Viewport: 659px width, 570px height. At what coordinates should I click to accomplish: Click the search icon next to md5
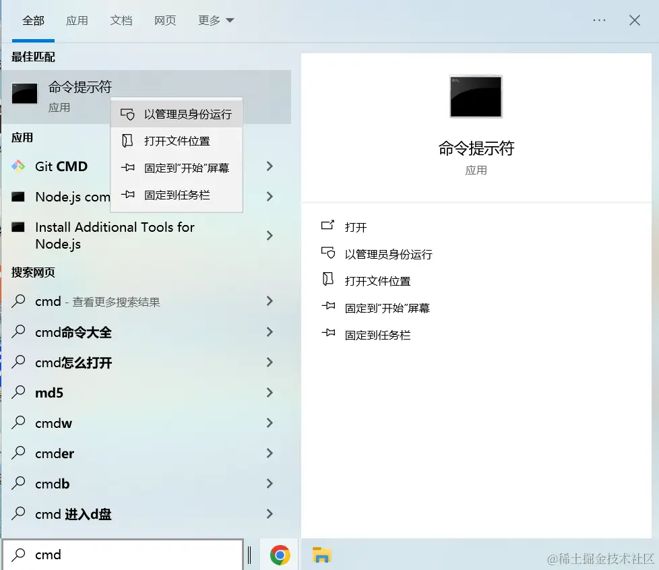click(18, 392)
